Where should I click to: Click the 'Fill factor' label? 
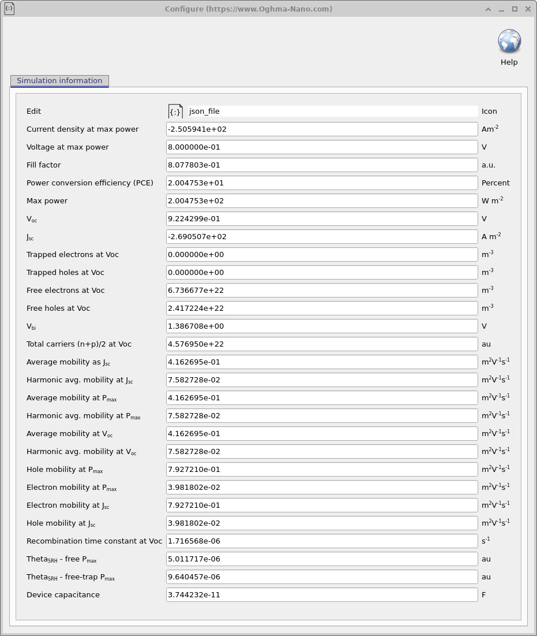[43, 165]
